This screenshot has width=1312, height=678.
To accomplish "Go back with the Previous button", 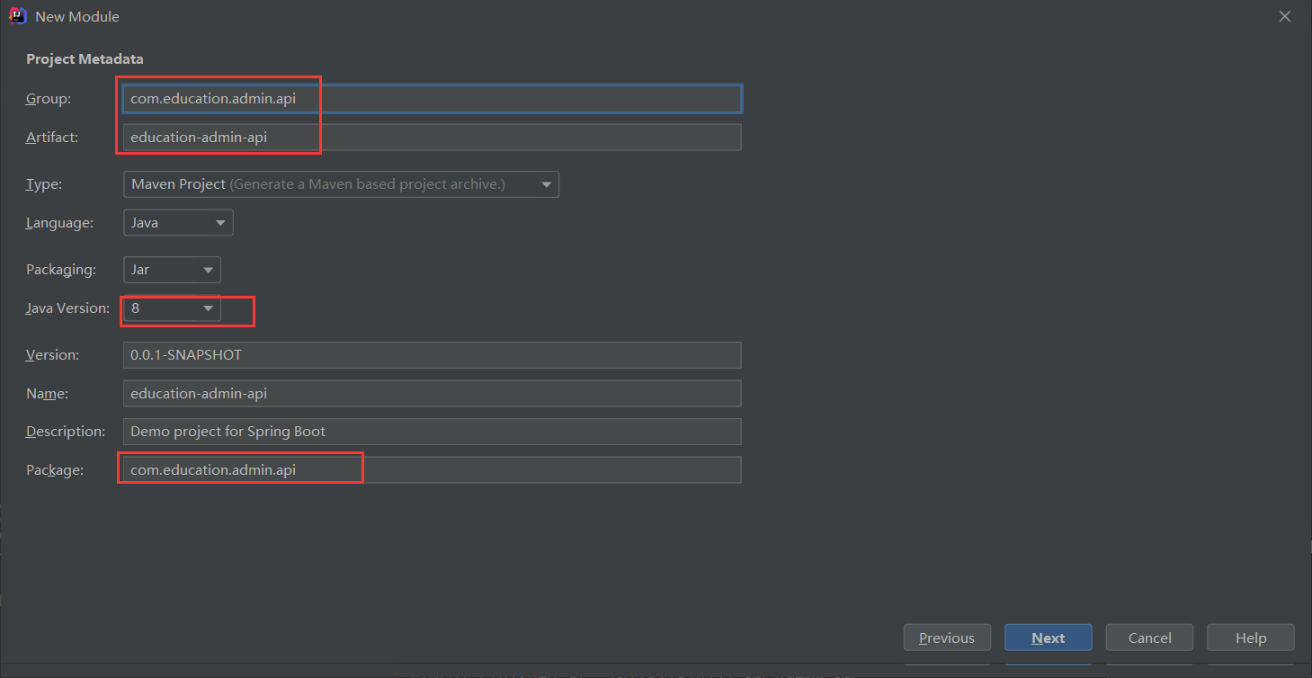I will tap(947, 638).
